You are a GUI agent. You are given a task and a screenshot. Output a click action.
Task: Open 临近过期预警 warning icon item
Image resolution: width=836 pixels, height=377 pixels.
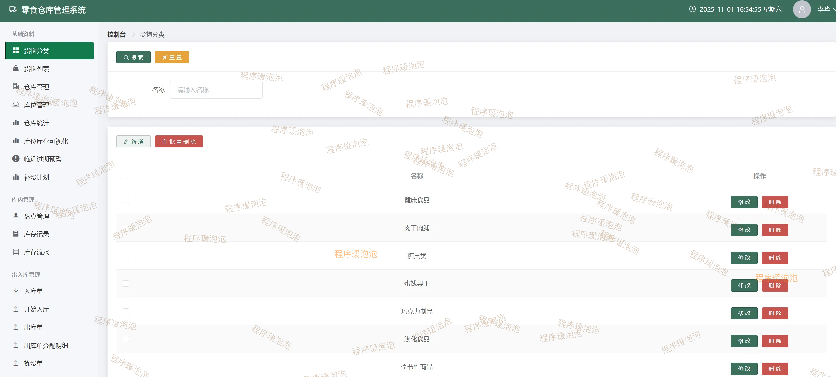pyautogui.click(x=16, y=159)
